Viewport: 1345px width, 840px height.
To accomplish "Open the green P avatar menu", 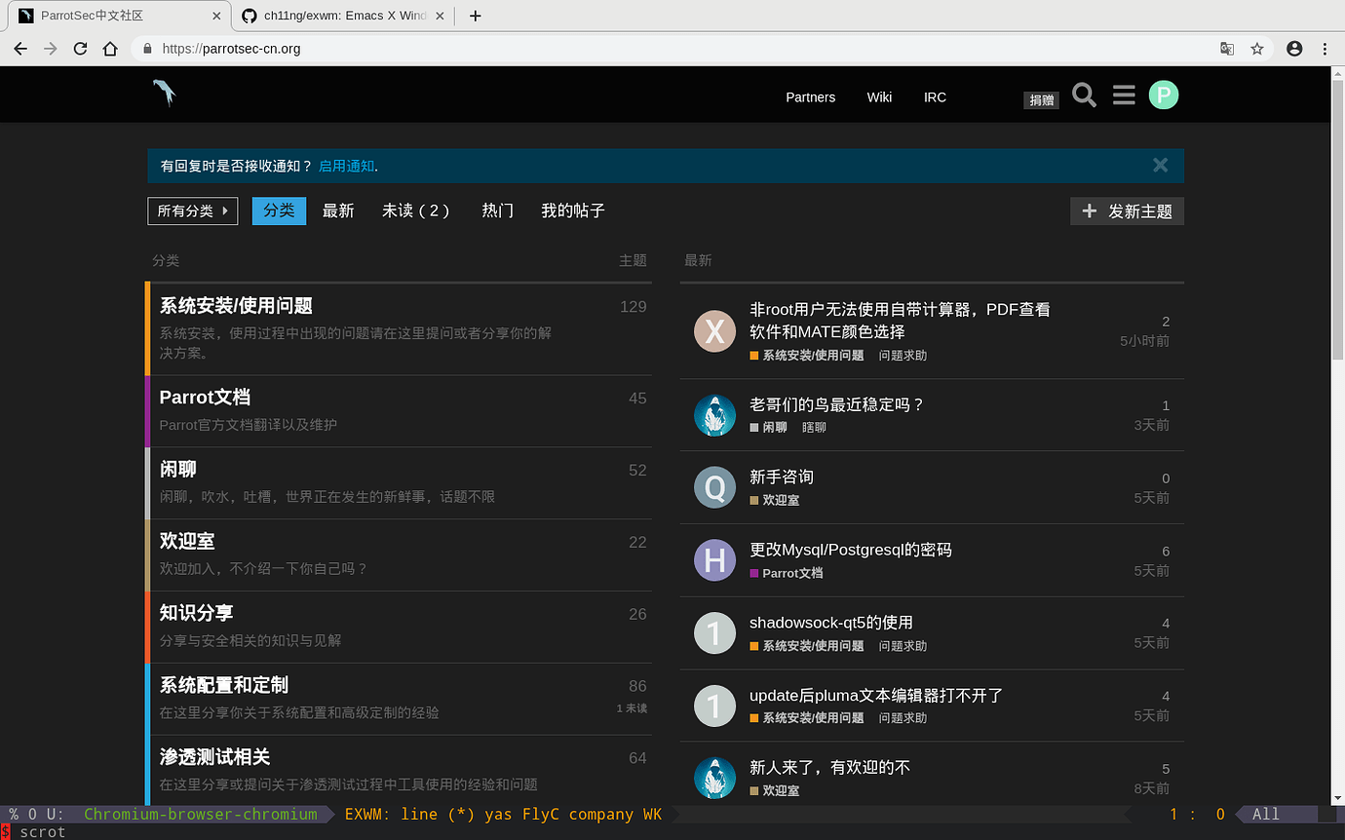I will click(1163, 95).
